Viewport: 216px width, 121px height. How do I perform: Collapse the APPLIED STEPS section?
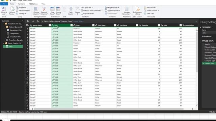tap(200, 41)
